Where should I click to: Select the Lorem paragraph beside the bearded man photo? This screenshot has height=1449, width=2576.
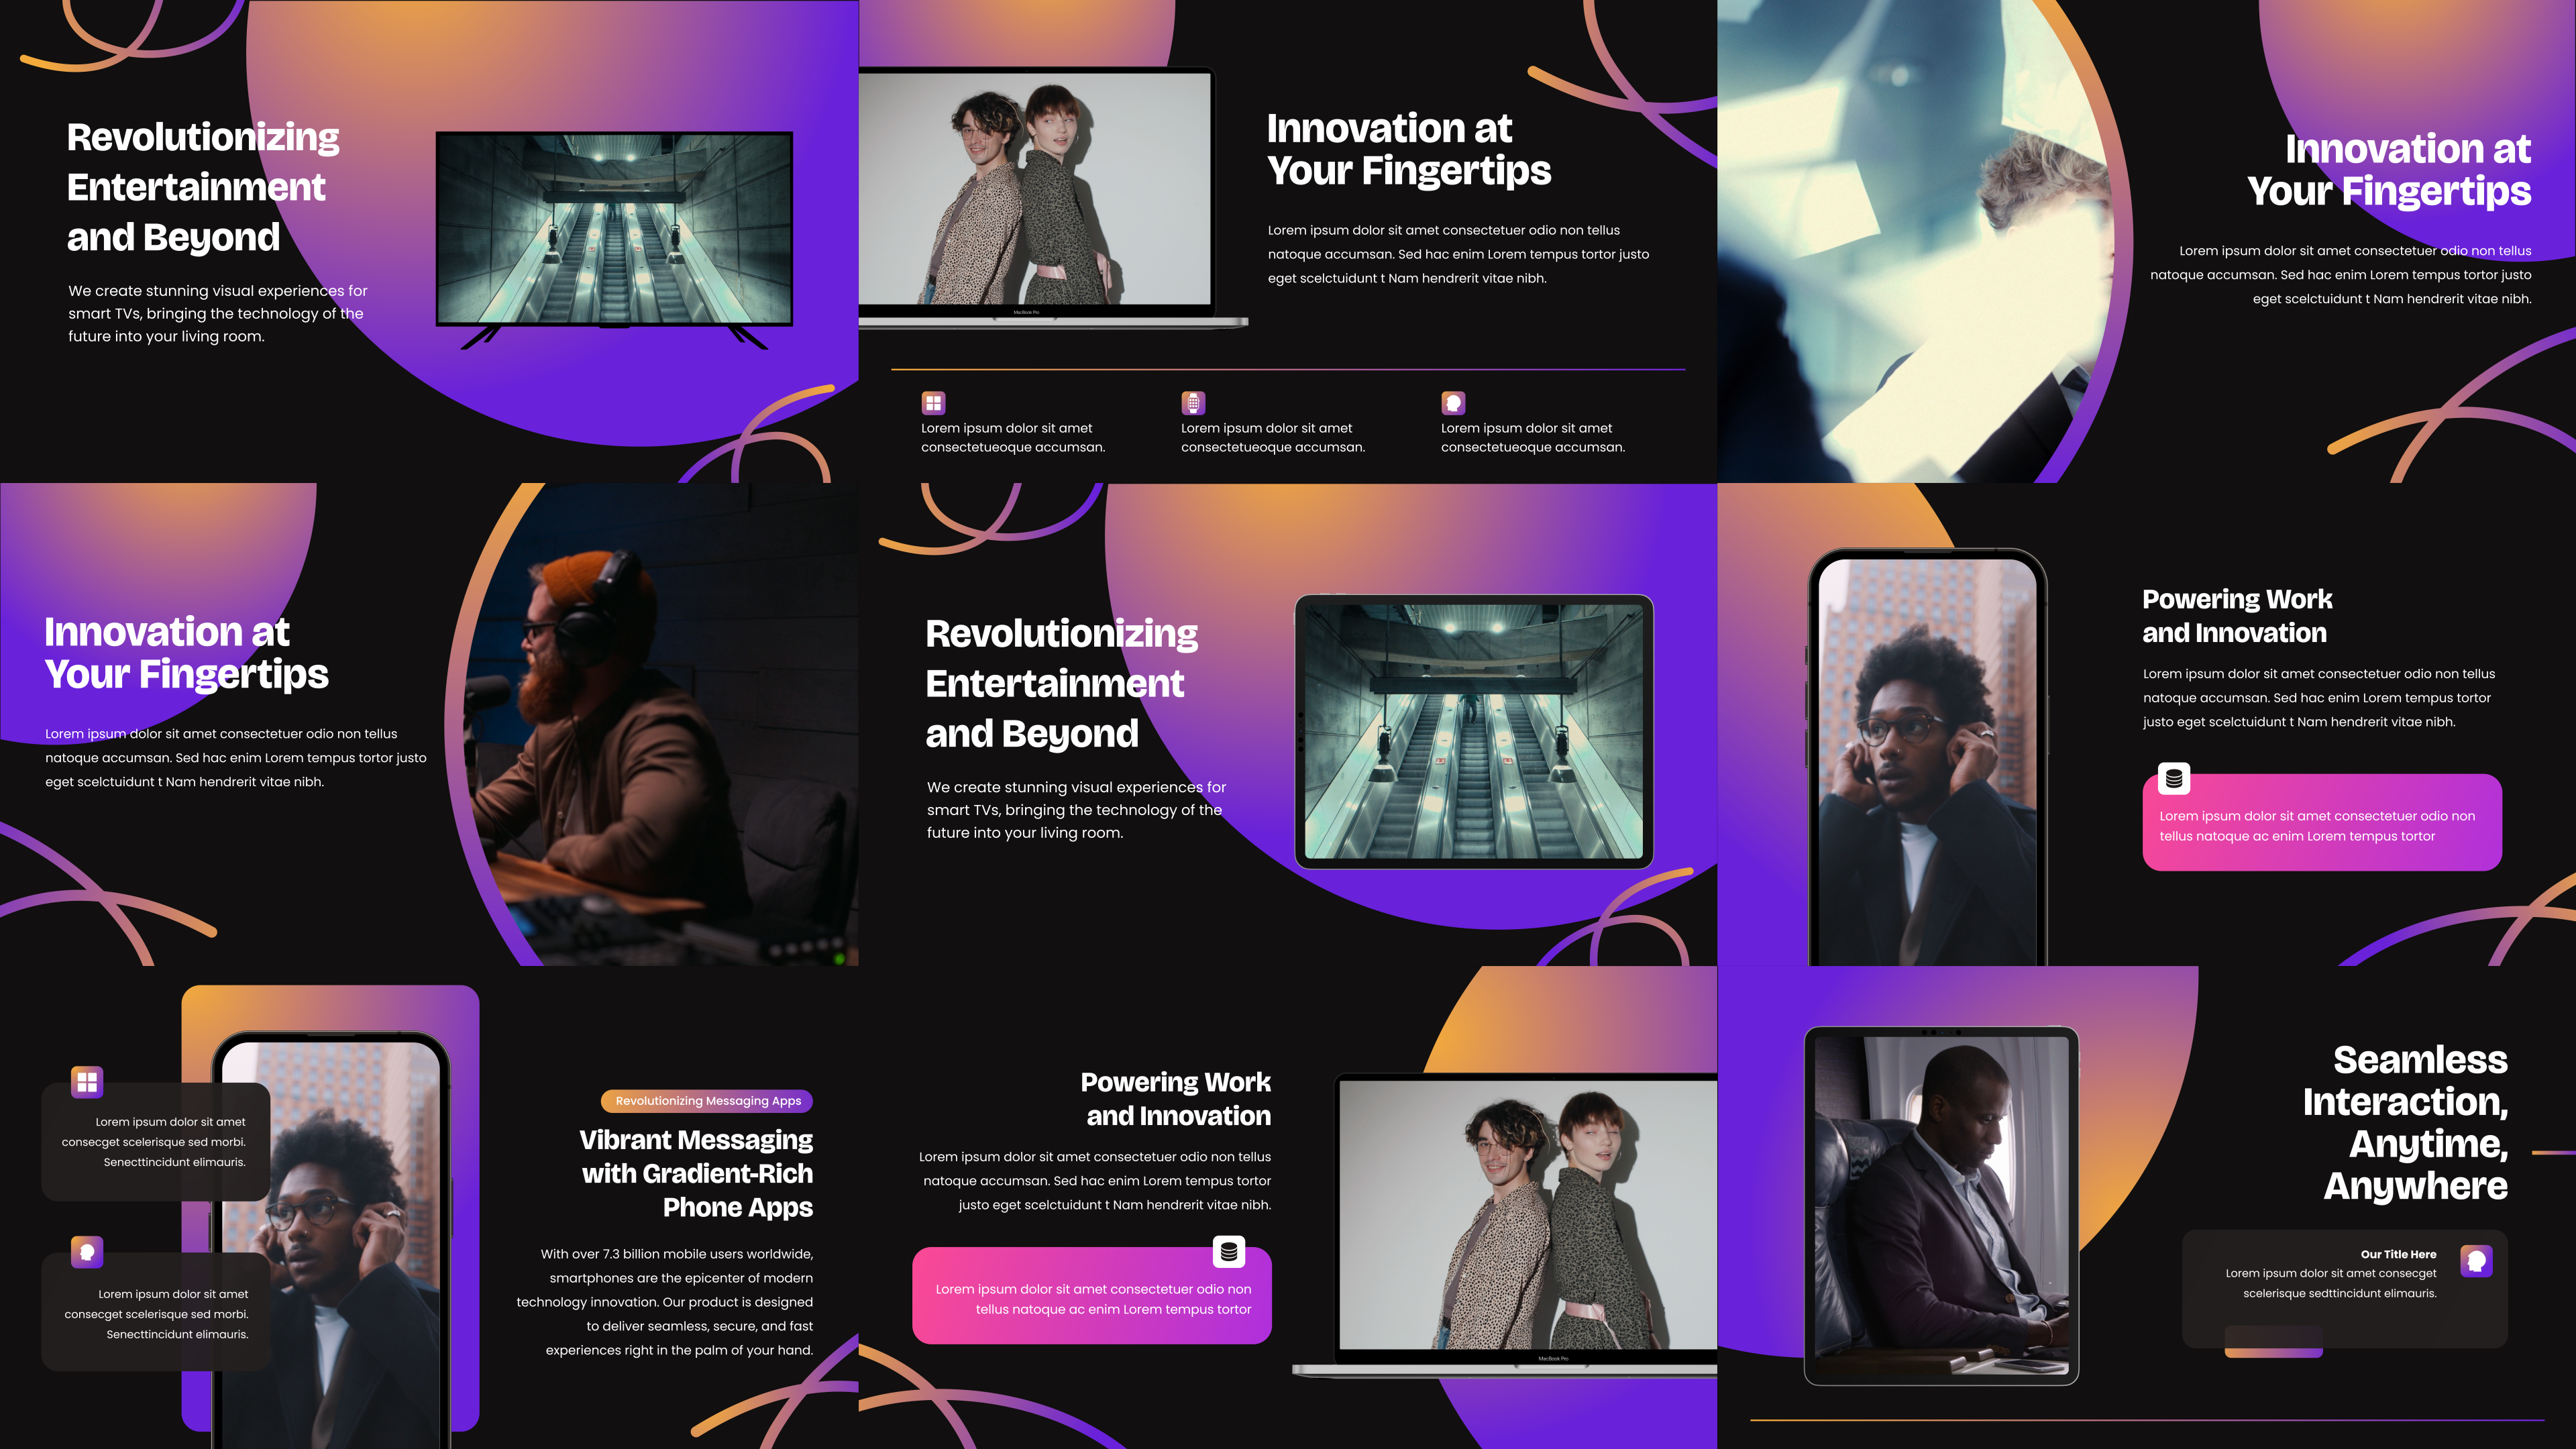[236, 758]
